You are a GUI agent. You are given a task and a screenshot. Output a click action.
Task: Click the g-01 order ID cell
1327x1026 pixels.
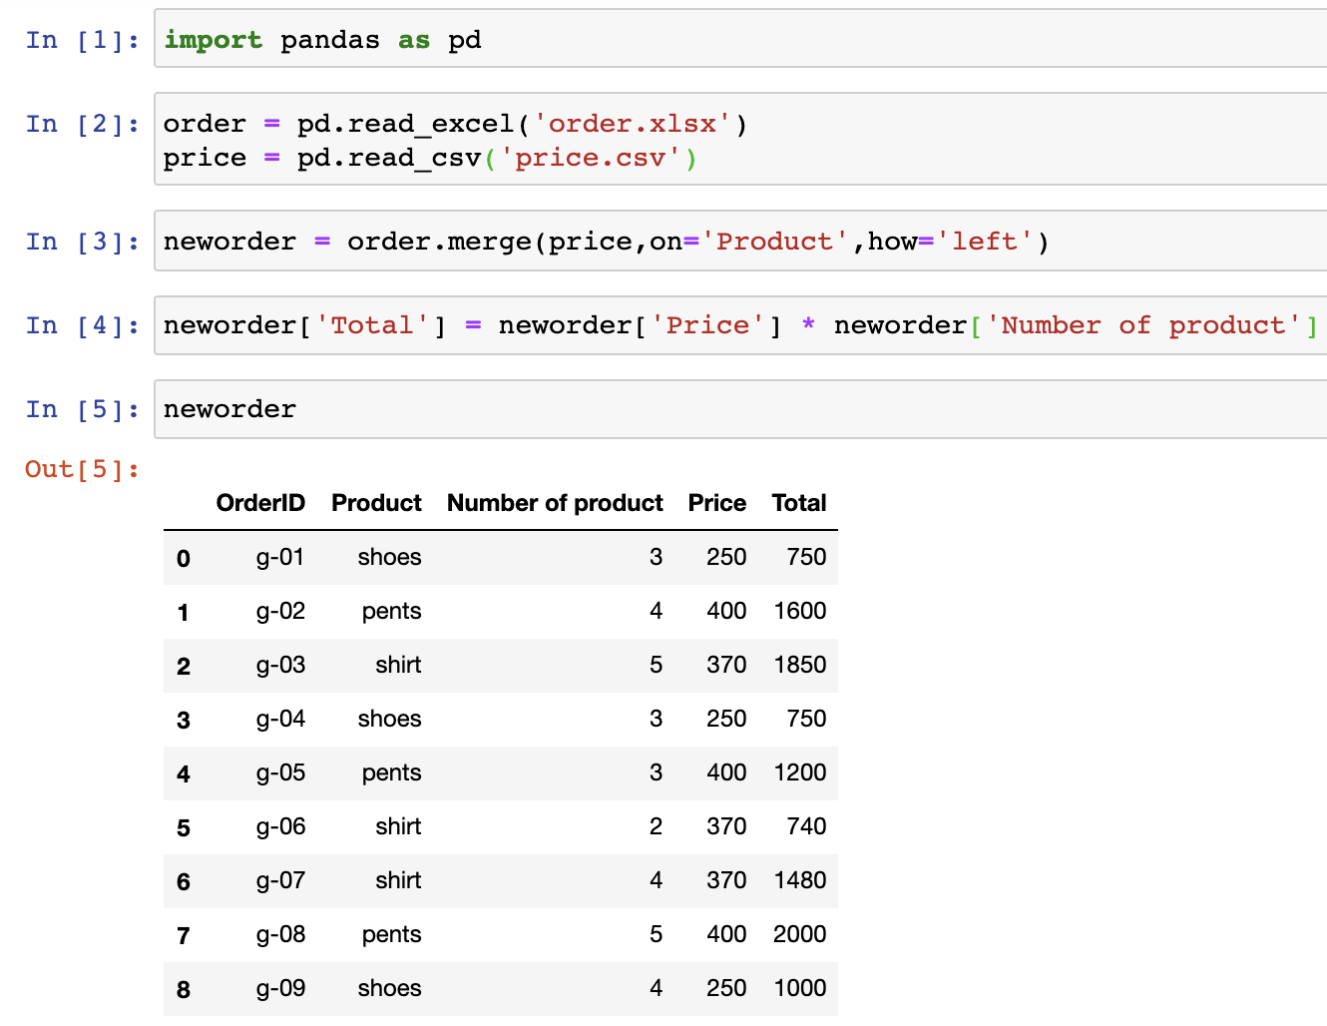pyautogui.click(x=280, y=557)
